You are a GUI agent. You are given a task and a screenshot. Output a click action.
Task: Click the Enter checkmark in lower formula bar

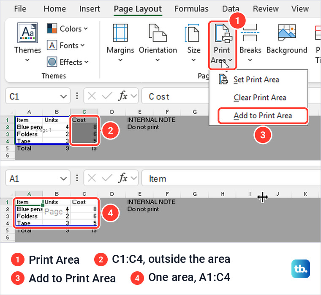pyautogui.click(x=107, y=178)
